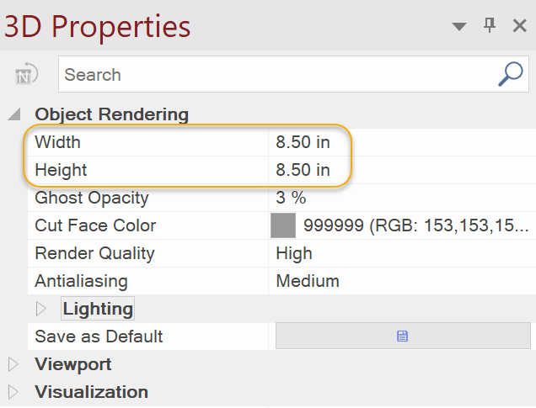Type in the Search field
This screenshot has width=536, height=408.
point(278,75)
